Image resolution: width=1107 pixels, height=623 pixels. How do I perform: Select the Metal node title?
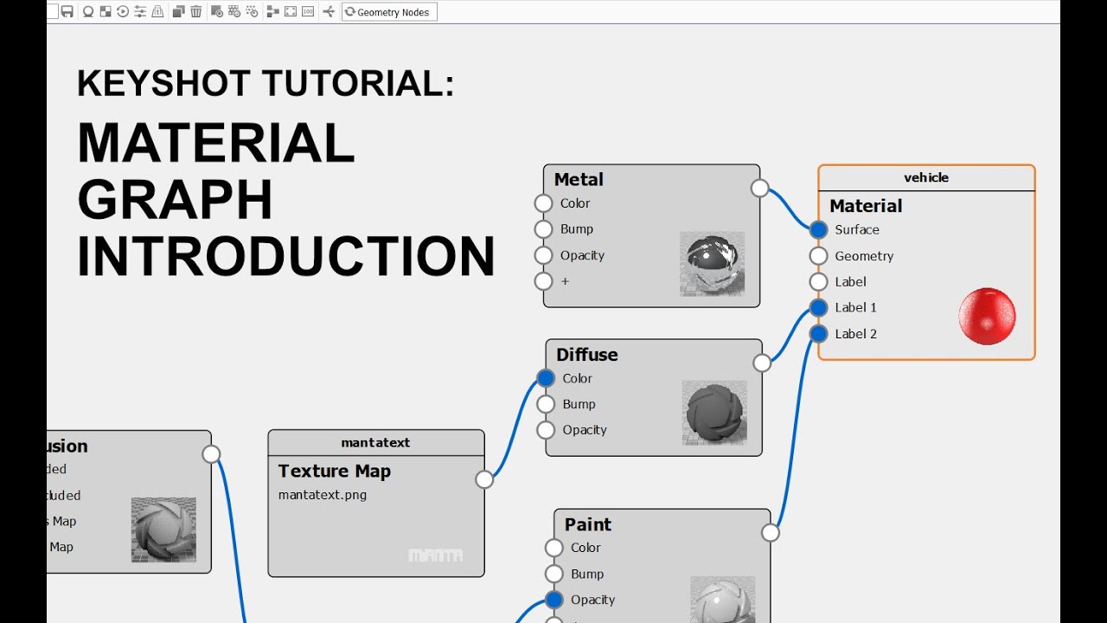(579, 179)
